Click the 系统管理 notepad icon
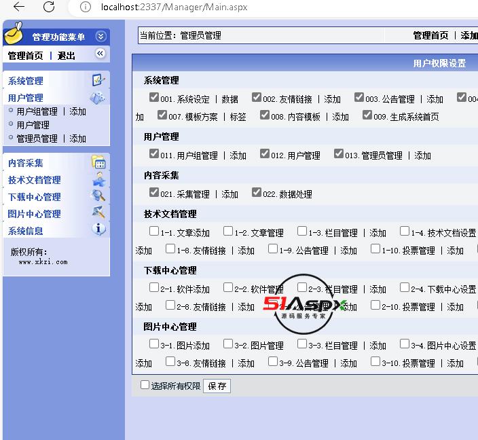This screenshot has height=440, width=478. coord(98,80)
